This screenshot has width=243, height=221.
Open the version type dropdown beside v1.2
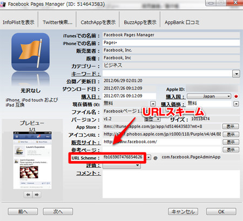[x=152, y=119]
